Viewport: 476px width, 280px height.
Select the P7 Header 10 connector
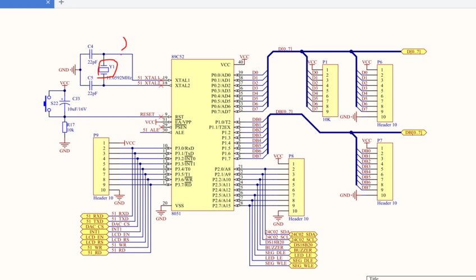(385, 171)
